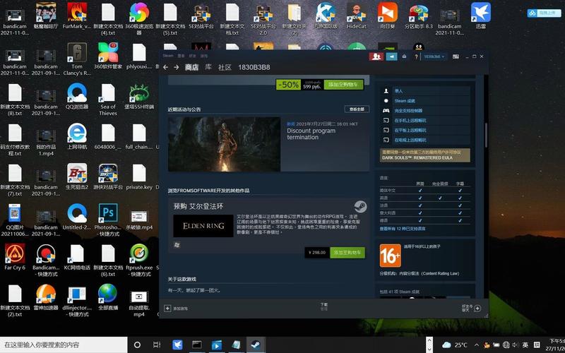Open the Steam menu in title bar
Screen dimensions: 565x353
(168, 56)
